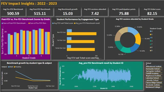Click Non FEV User yellow bar
The width and height of the screenshot is (164, 92).
point(81,34)
